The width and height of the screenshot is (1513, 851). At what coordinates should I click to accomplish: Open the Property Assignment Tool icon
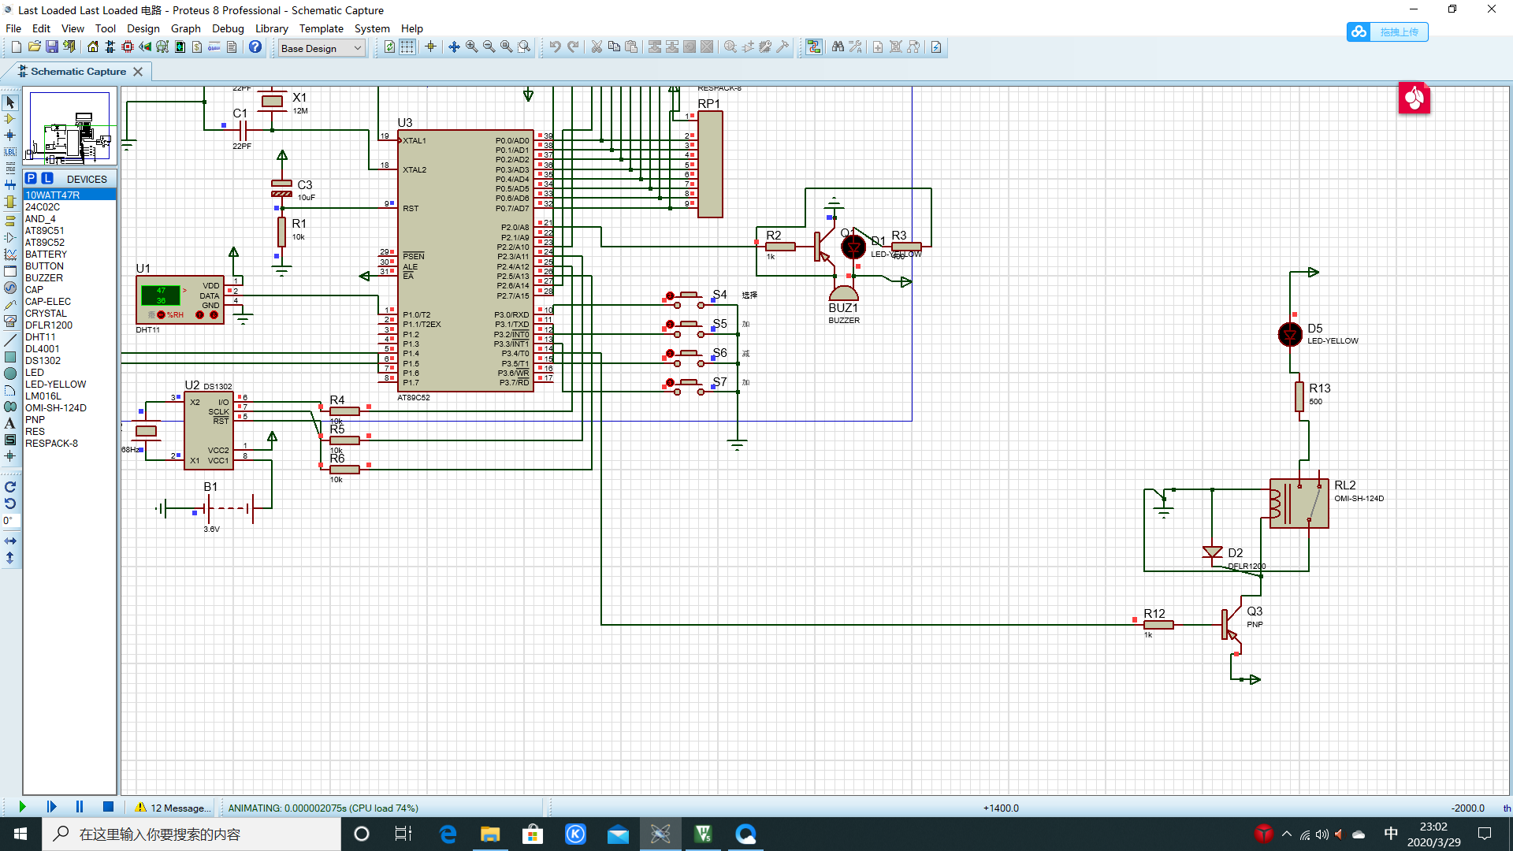coord(855,47)
